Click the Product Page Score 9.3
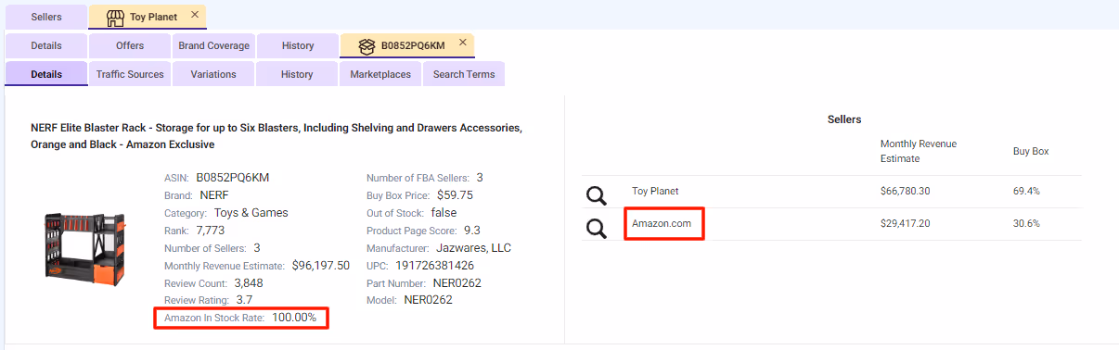Image resolution: width=1119 pixels, height=350 pixels. click(471, 231)
